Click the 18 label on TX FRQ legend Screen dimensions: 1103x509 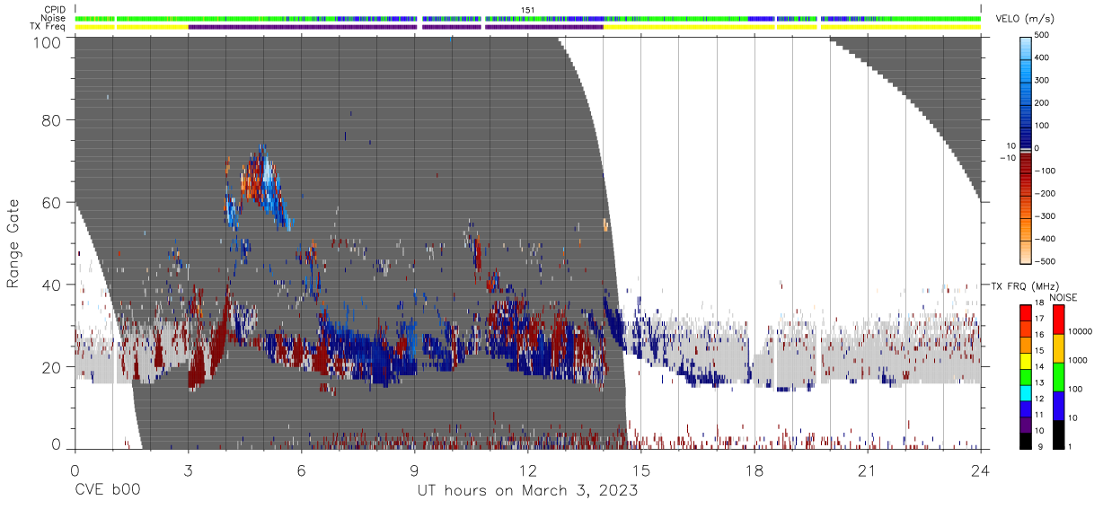(1040, 304)
